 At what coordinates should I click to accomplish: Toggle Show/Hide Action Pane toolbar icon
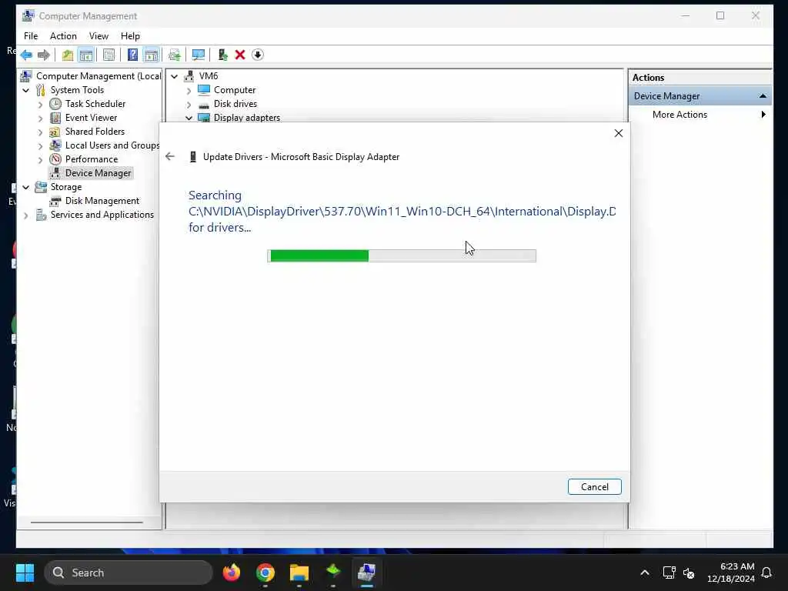pos(151,55)
